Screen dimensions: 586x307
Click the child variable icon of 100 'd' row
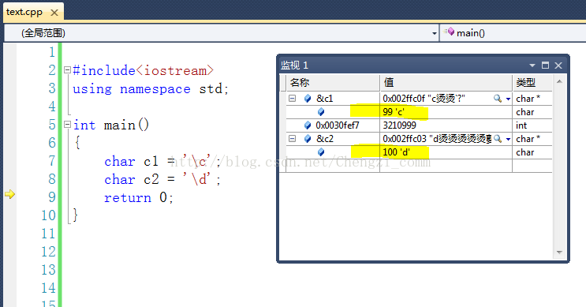[x=321, y=152]
